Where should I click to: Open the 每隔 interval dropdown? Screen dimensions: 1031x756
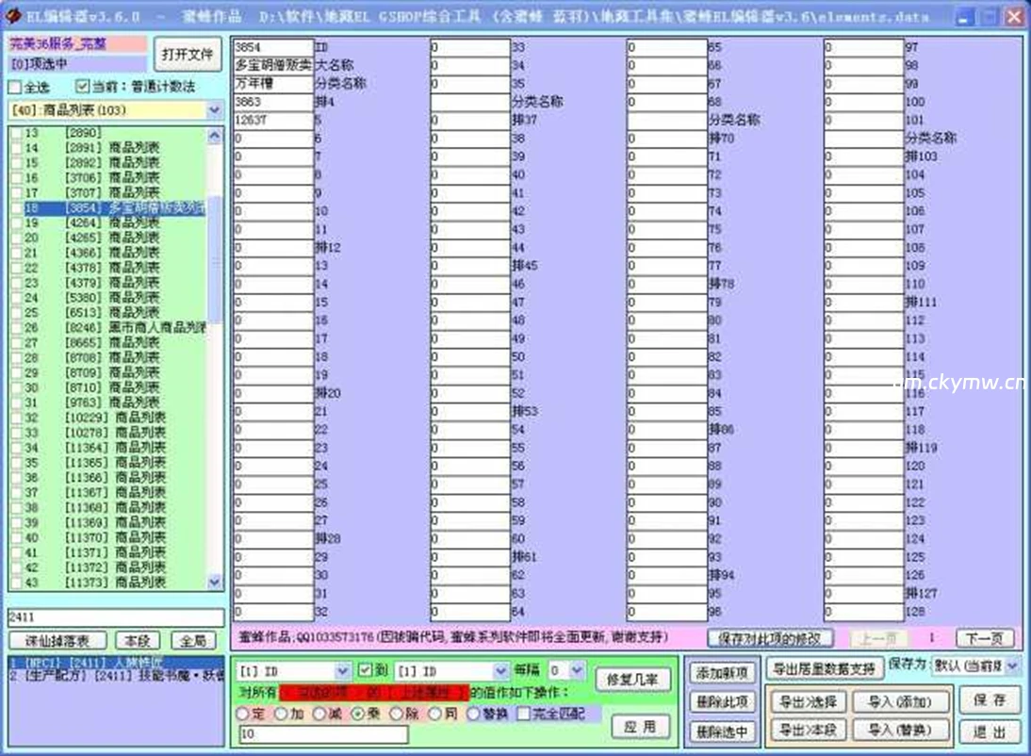click(x=577, y=670)
